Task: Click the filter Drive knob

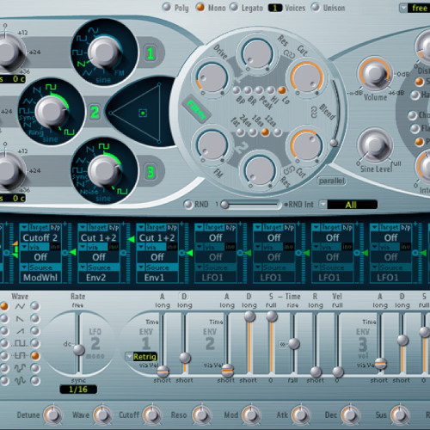Action: (x=212, y=77)
